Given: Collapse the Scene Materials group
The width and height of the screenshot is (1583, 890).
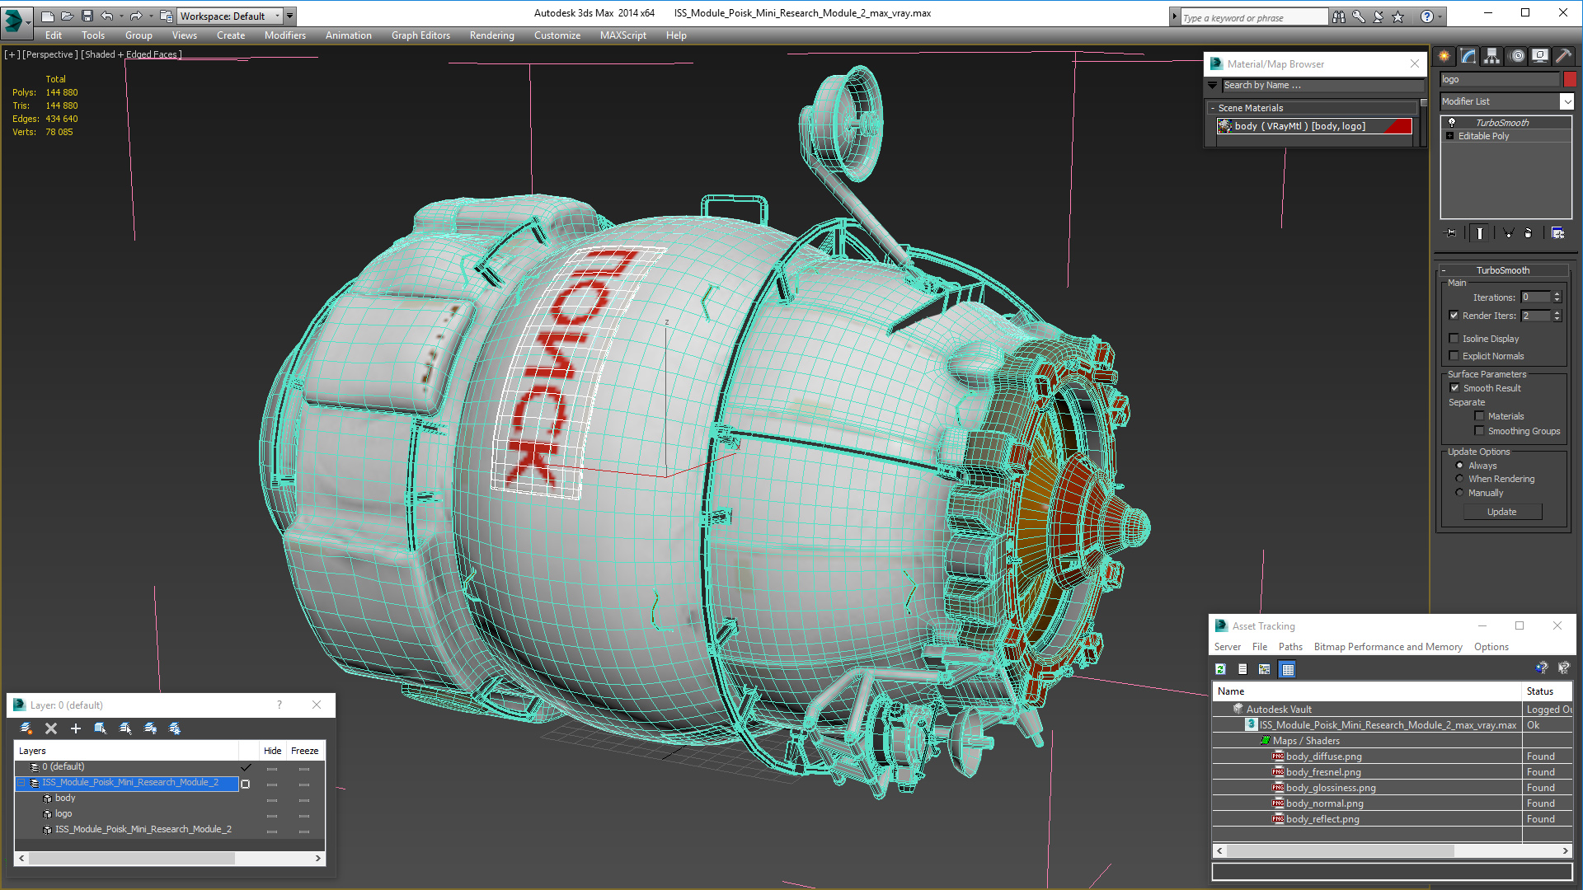Looking at the screenshot, I should [x=1213, y=108].
